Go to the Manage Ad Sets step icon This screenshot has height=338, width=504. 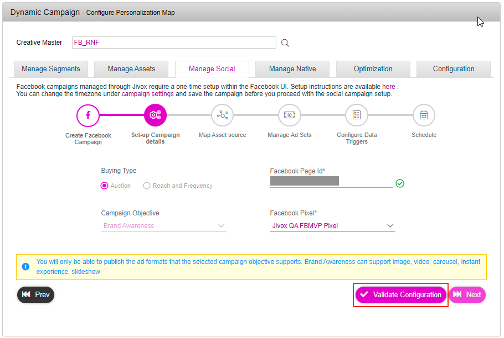click(x=290, y=115)
